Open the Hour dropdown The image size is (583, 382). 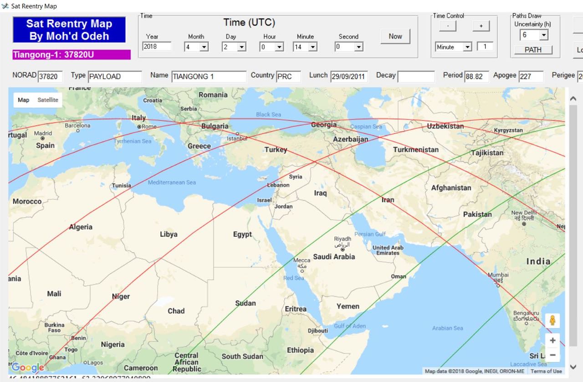279,47
